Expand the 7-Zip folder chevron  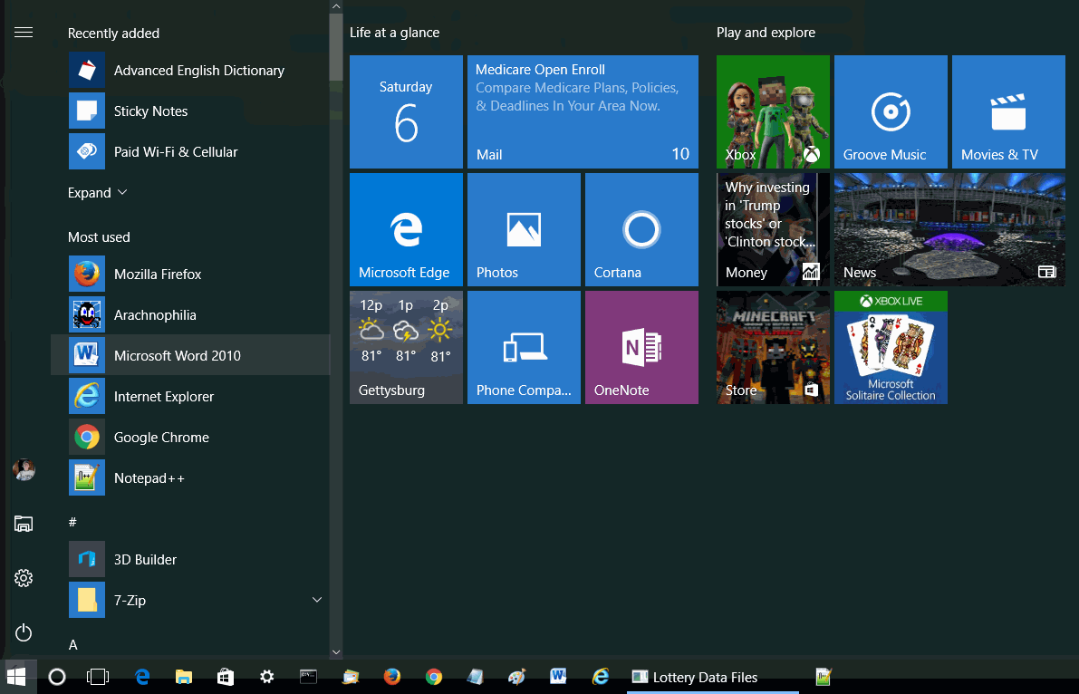pos(317,600)
